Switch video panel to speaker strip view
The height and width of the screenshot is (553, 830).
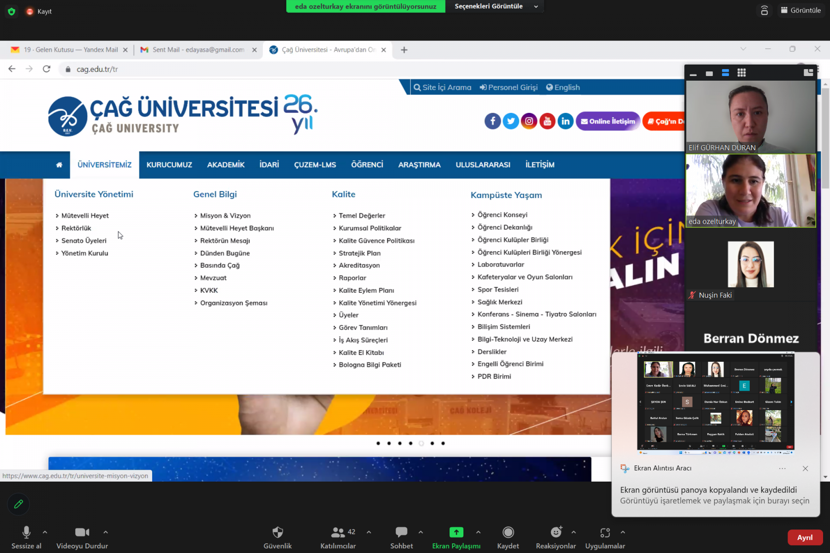[725, 73]
